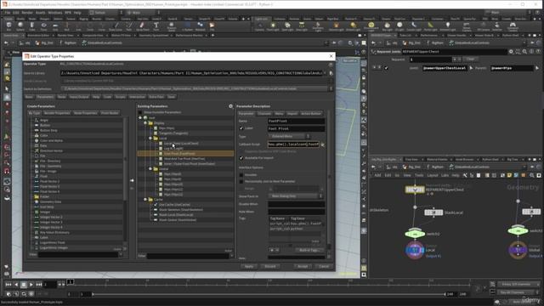Select the Point Light shelf tool
This screenshot has height=306, width=544.
click(273, 26)
